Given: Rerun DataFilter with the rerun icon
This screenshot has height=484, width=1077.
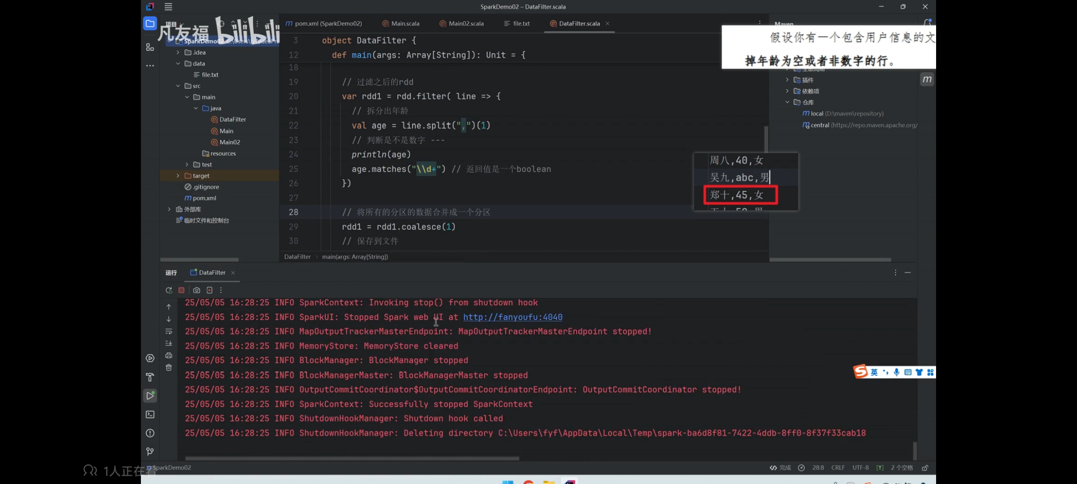Looking at the screenshot, I should 169,290.
